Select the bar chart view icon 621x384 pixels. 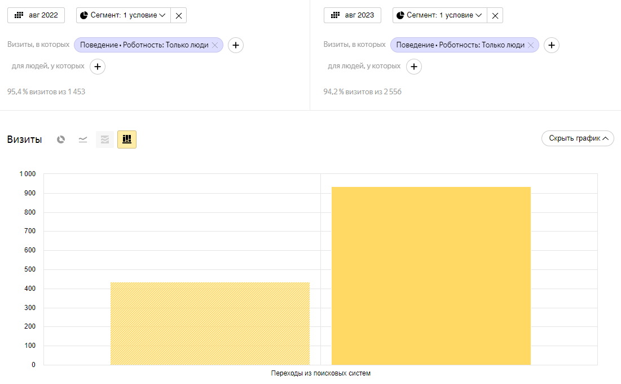click(127, 139)
